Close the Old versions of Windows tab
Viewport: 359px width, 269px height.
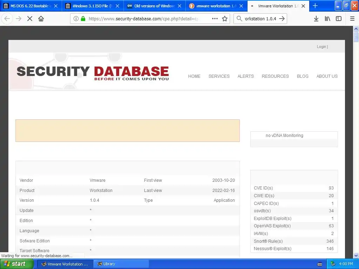(179, 6)
